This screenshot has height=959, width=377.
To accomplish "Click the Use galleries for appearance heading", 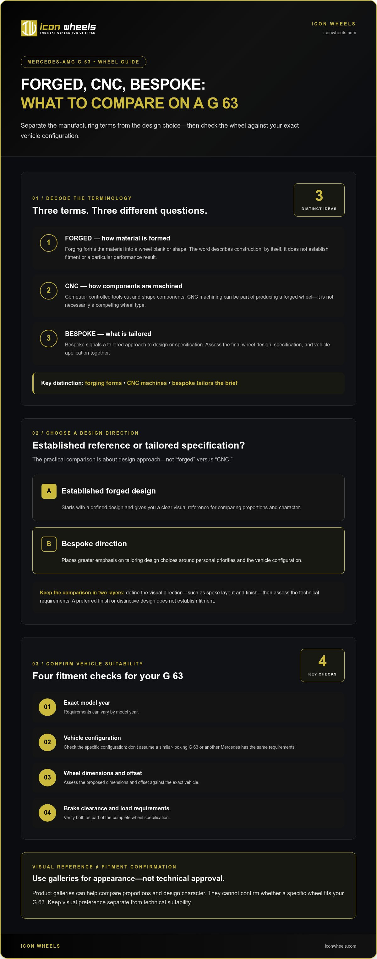I will pyautogui.click(x=128, y=878).
